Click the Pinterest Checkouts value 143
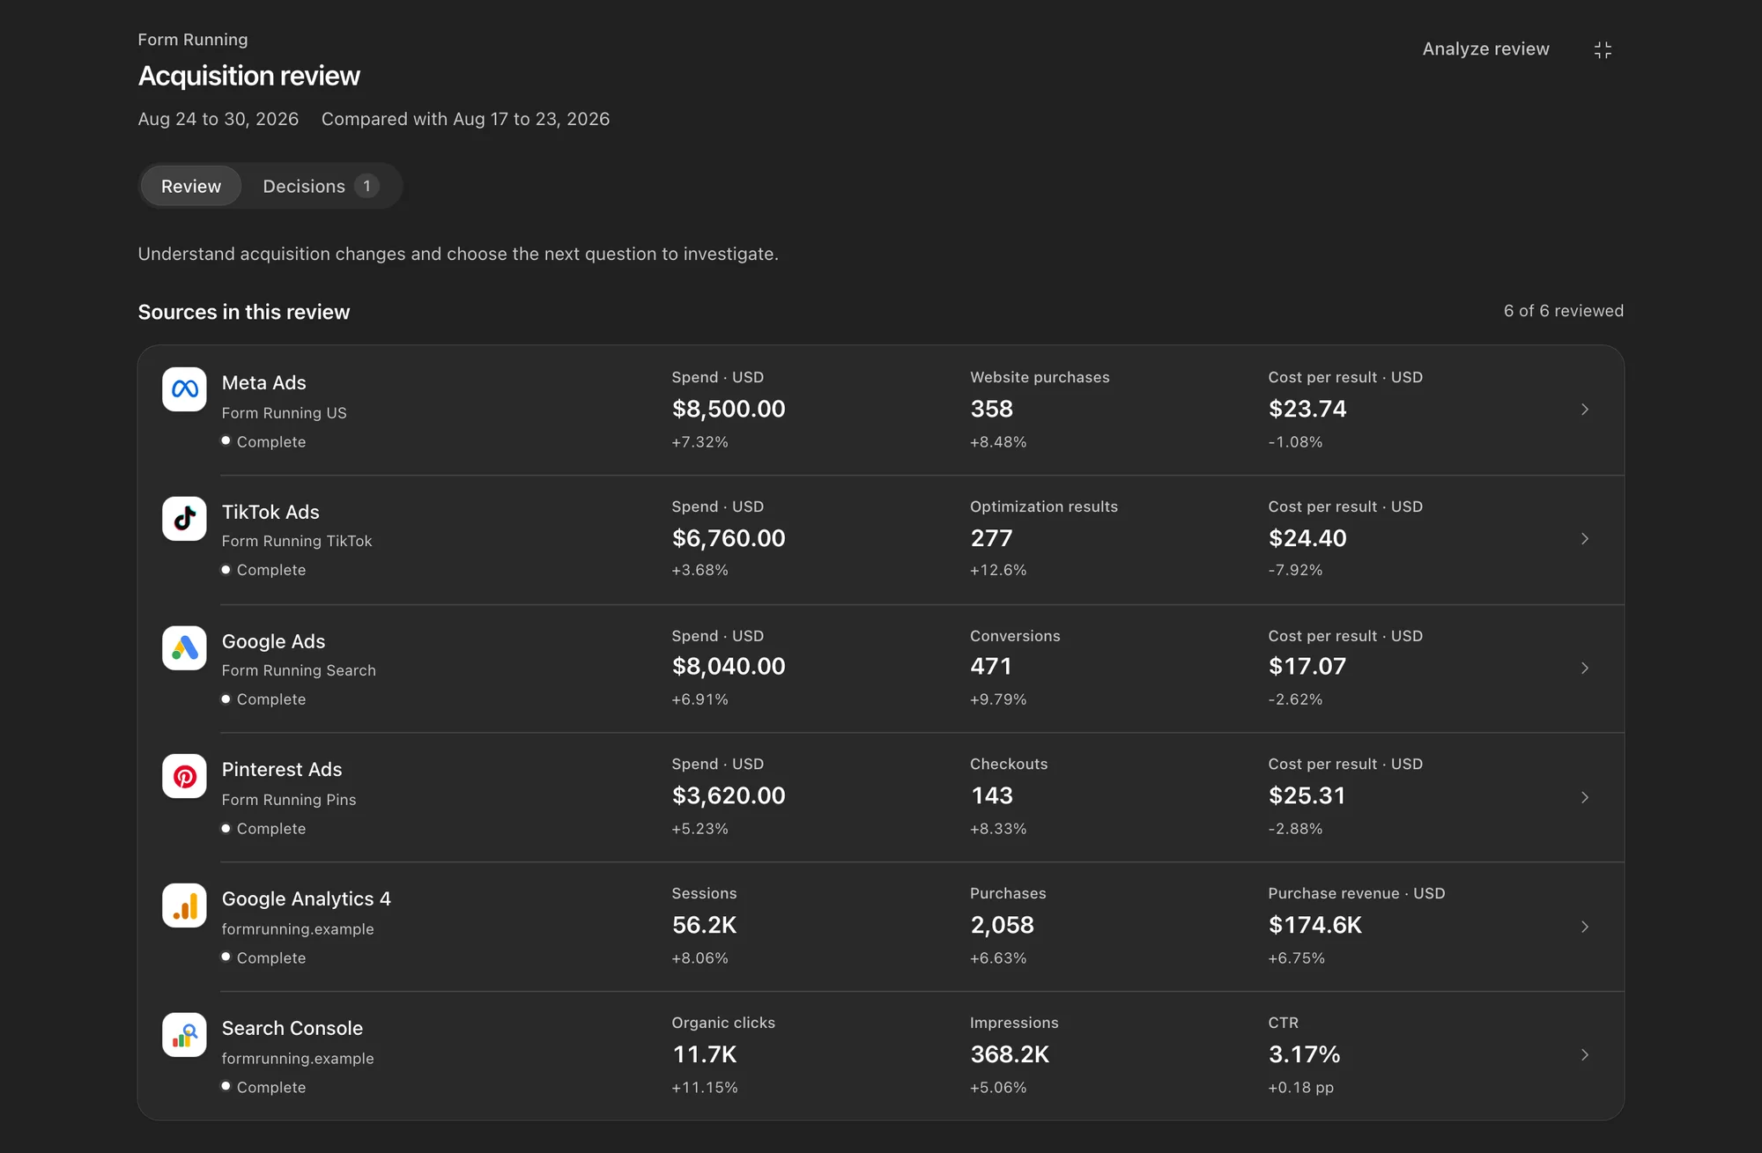 pyautogui.click(x=992, y=796)
